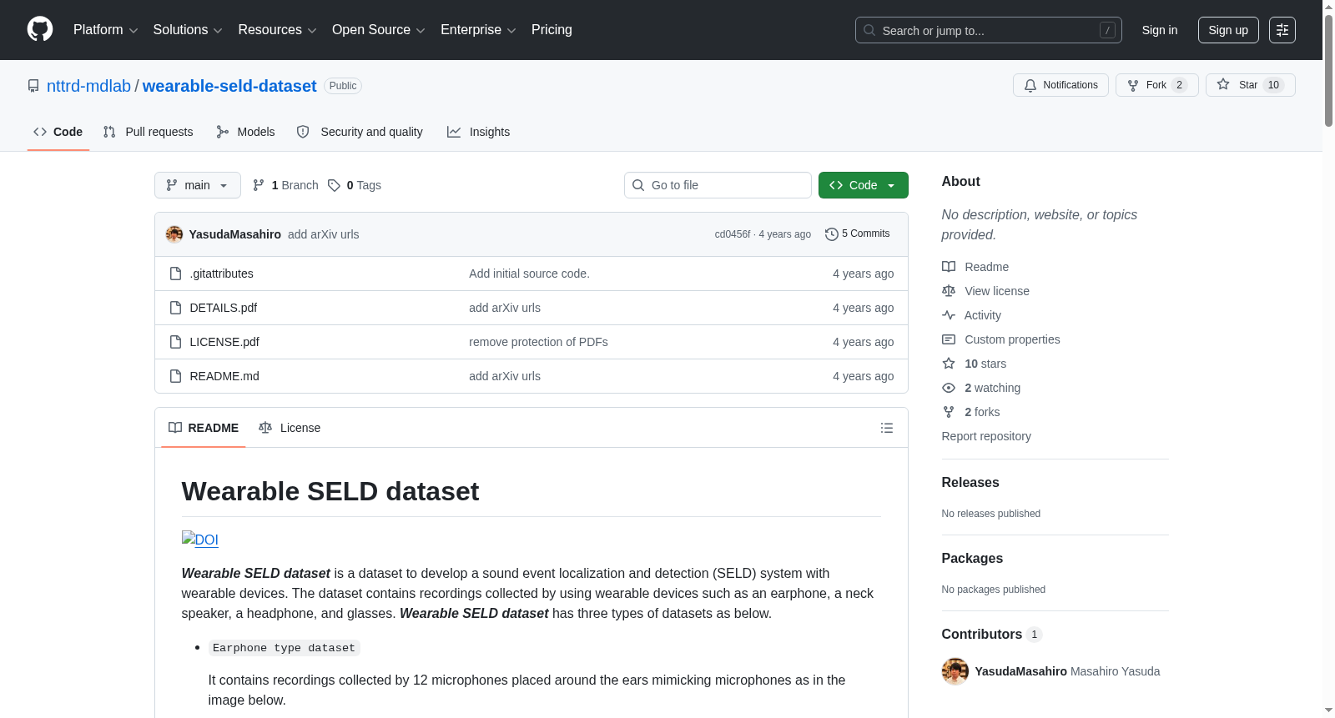Image resolution: width=1335 pixels, height=718 pixels.
Task: Expand the Open Source menu
Action: pyautogui.click(x=378, y=30)
